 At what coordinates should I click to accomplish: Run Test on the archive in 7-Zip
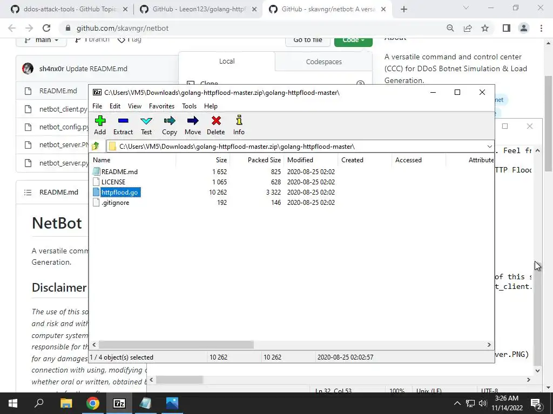coord(146,125)
